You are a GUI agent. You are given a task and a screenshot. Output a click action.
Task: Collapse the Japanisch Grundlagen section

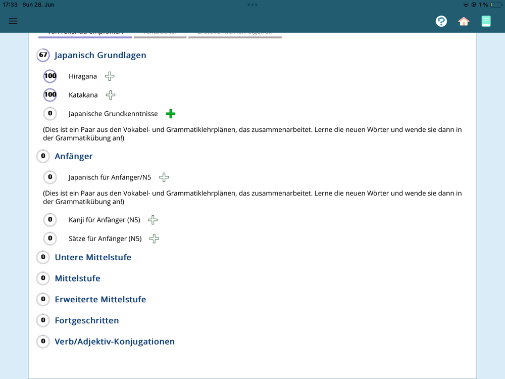(x=100, y=55)
